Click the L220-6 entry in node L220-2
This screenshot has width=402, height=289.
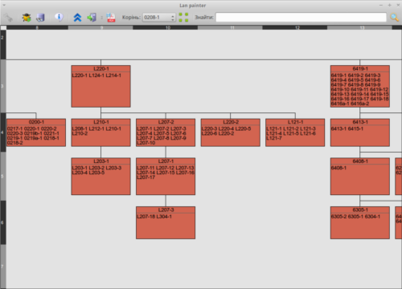(209, 133)
